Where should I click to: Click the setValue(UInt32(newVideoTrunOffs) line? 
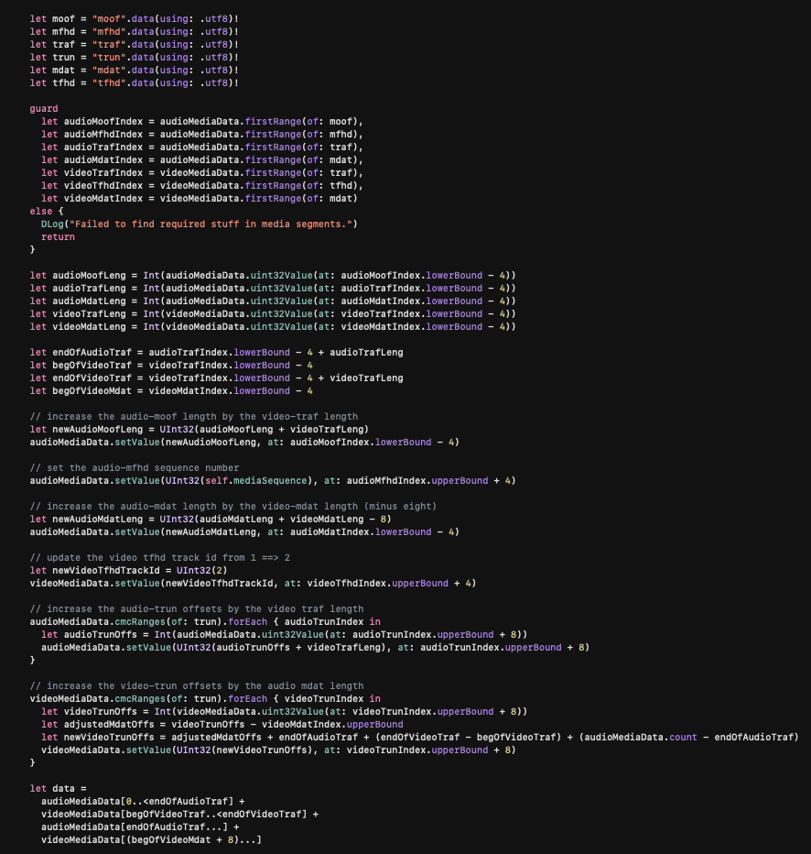coord(278,750)
